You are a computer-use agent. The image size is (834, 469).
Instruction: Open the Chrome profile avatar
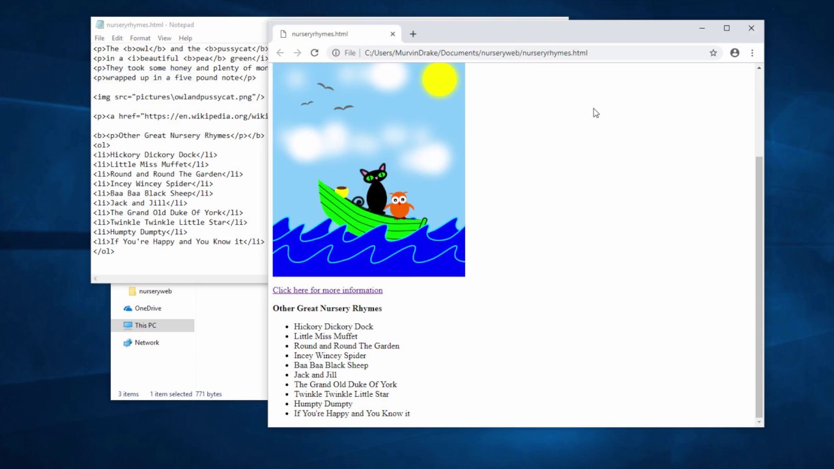tap(734, 53)
